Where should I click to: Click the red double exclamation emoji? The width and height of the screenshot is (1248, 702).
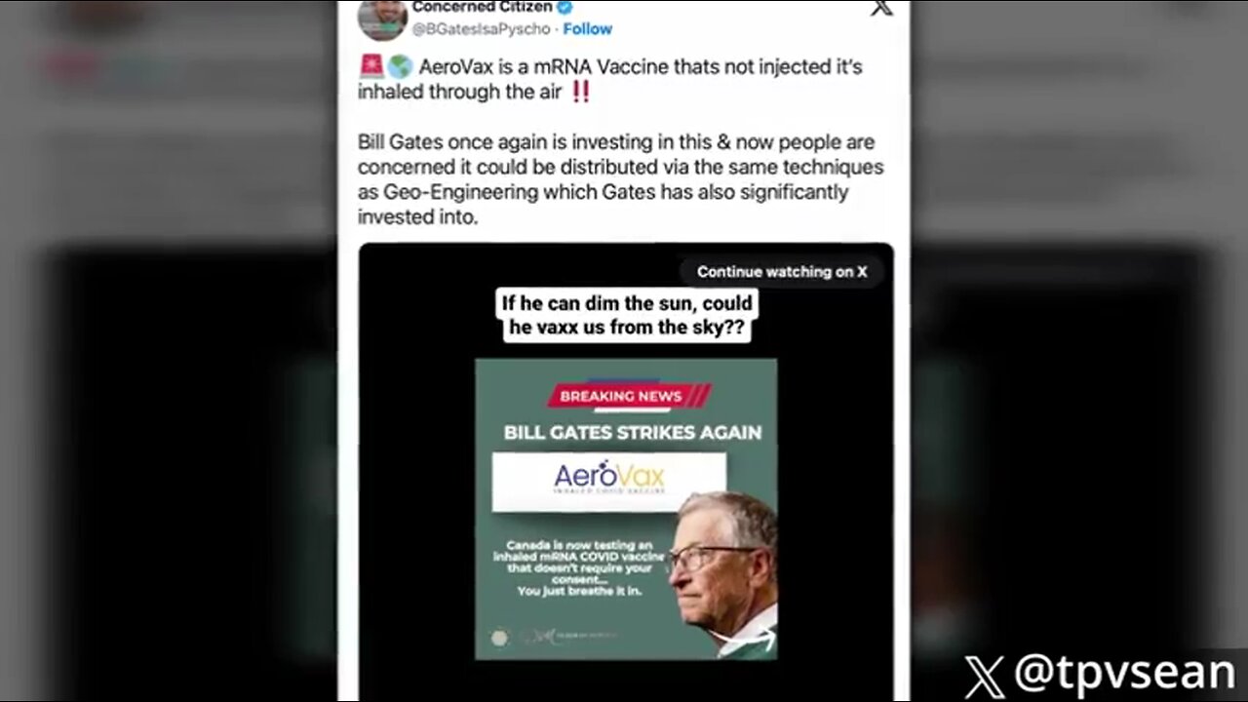[580, 92]
